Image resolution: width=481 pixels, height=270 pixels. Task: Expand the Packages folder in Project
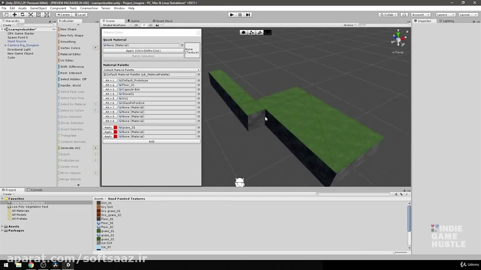(3, 231)
